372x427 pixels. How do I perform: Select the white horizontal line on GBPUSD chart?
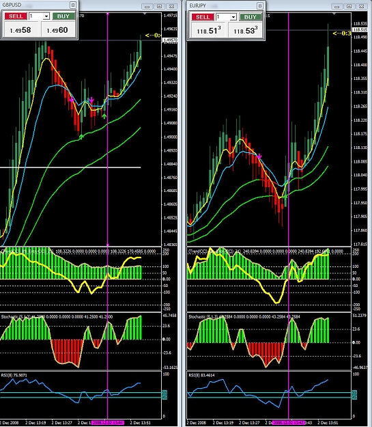click(x=70, y=167)
